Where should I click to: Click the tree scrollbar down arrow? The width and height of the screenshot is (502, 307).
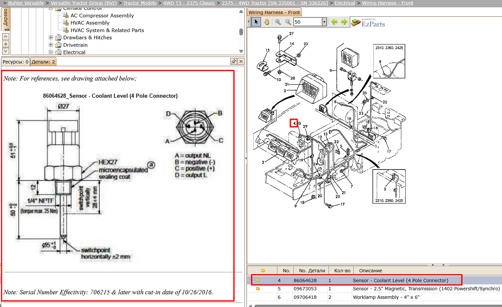click(x=241, y=51)
